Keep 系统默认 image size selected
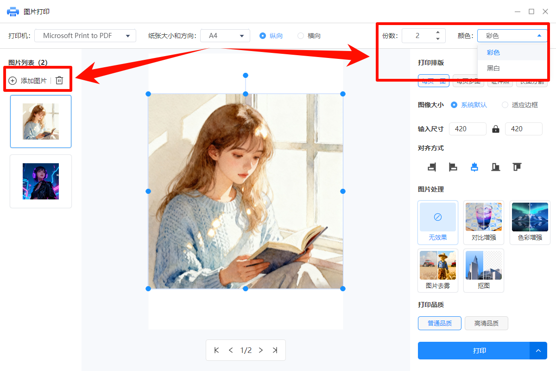The image size is (556, 371). click(x=455, y=105)
